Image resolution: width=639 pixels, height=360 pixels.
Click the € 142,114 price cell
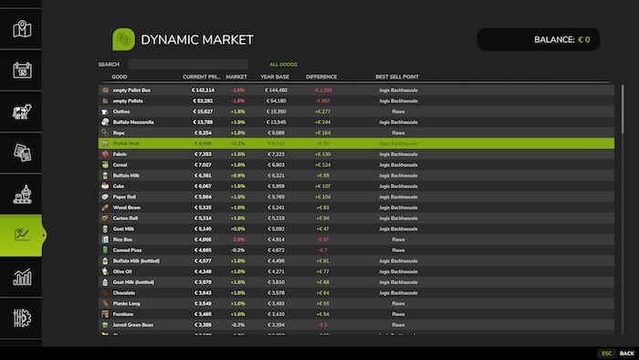click(x=204, y=90)
